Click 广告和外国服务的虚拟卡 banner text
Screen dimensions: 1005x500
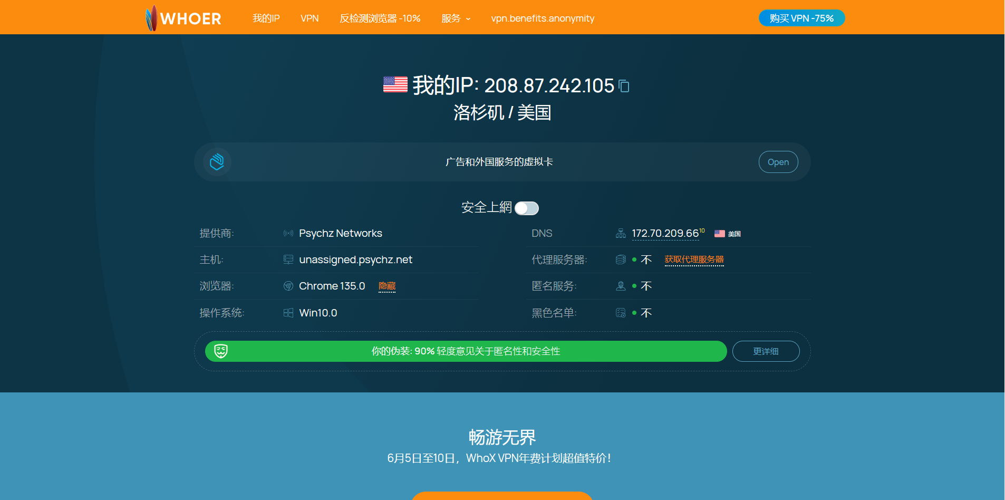499,162
